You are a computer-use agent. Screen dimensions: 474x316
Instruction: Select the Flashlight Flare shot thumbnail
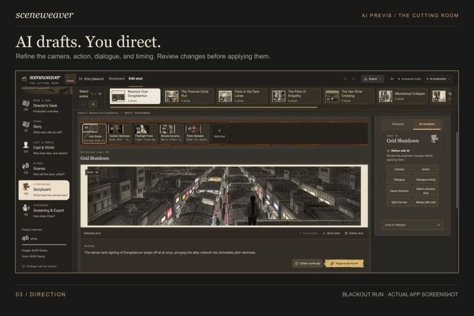pyautogui.click(x=145, y=133)
